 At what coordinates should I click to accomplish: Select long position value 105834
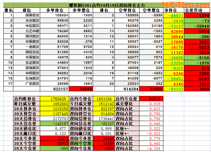coord(54,15)
